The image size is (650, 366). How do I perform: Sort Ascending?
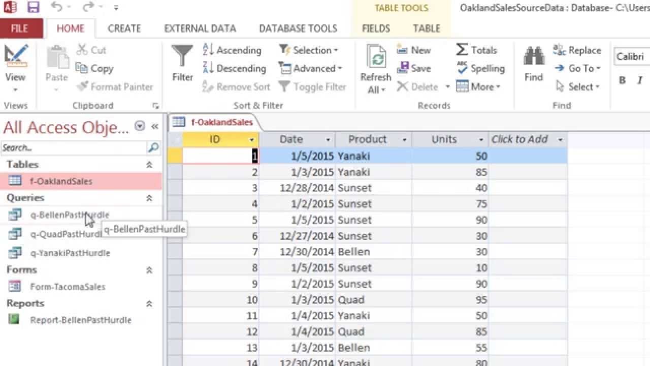pyautogui.click(x=232, y=50)
